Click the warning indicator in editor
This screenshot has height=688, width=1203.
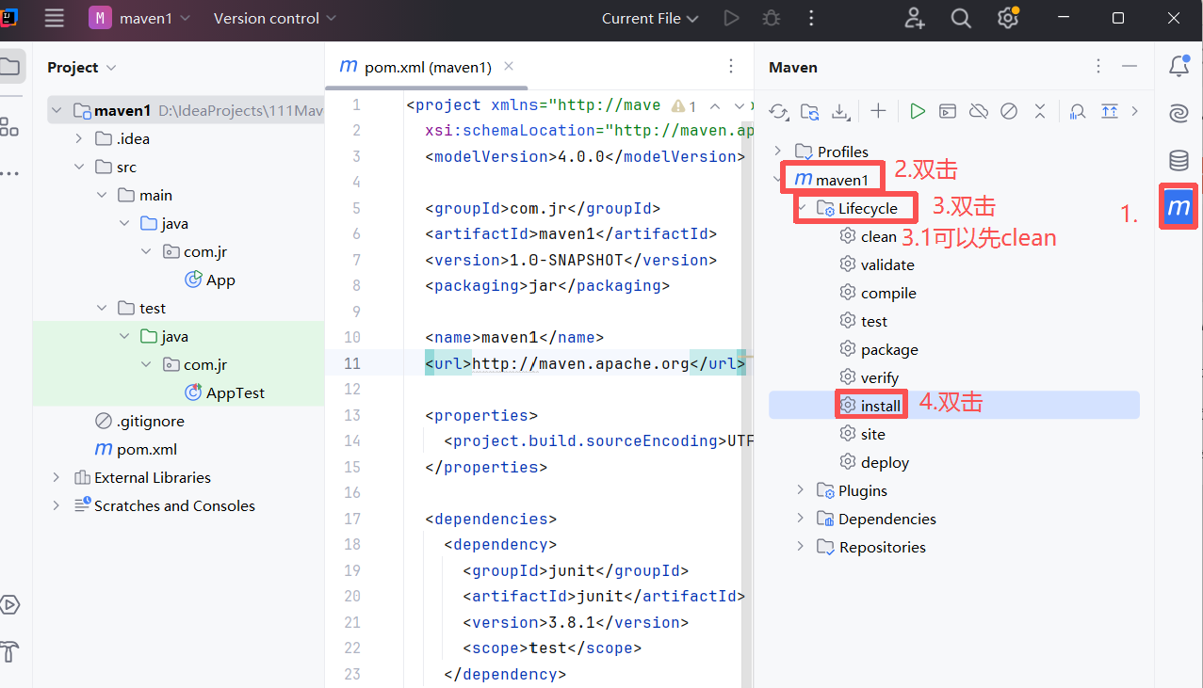point(684,105)
